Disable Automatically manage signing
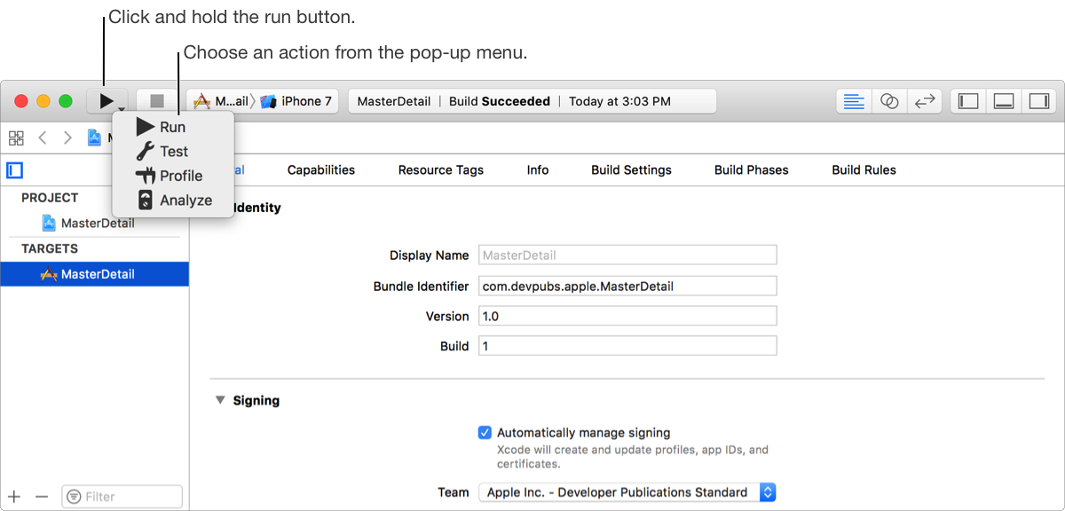 coord(485,432)
